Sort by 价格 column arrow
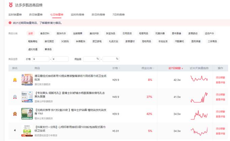This screenshot has height=141, width=230. [119, 68]
